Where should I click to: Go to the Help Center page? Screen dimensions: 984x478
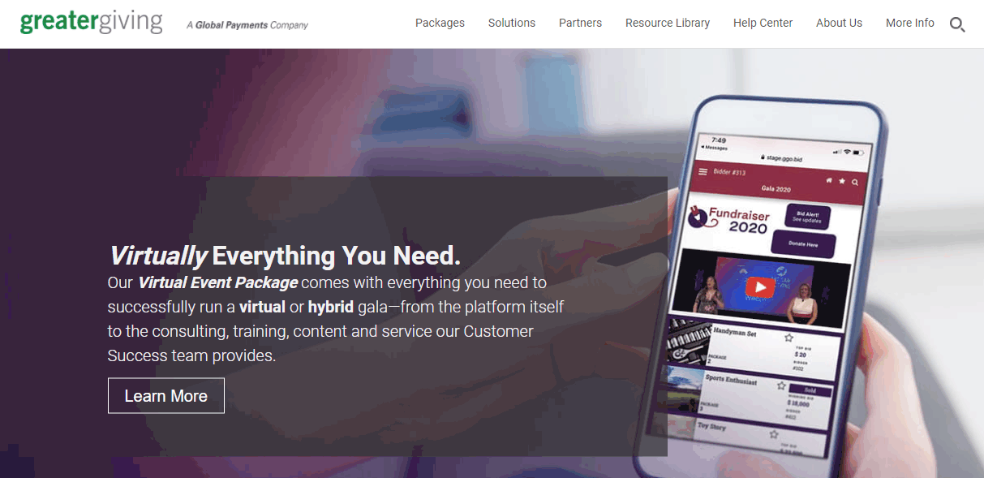[x=763, y=23]
